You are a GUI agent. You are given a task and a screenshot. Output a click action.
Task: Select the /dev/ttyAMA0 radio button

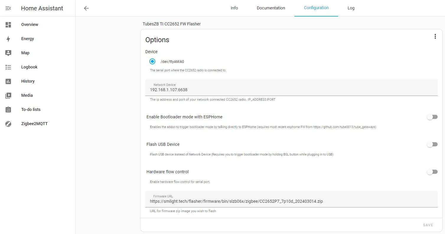(x=152, y=62)
